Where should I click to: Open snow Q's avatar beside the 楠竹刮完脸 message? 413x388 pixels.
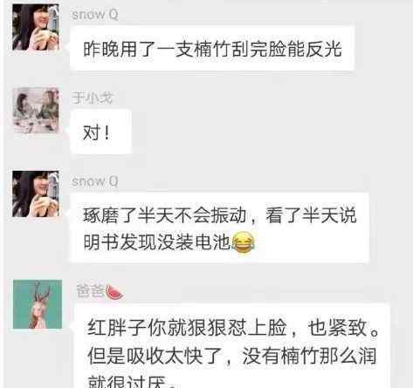point(36,27)
